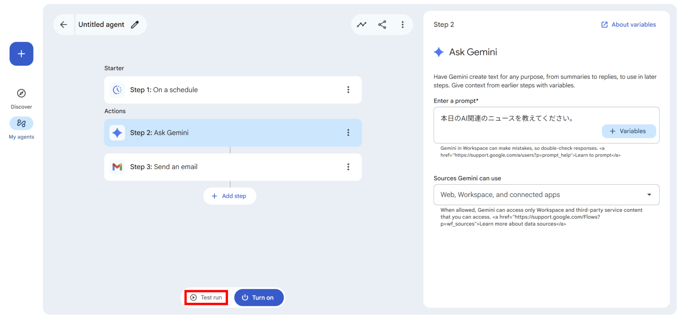The image size is (687, 319).
Task: Expand Sources Gemini can use dropdown
Action: point(546,195)
